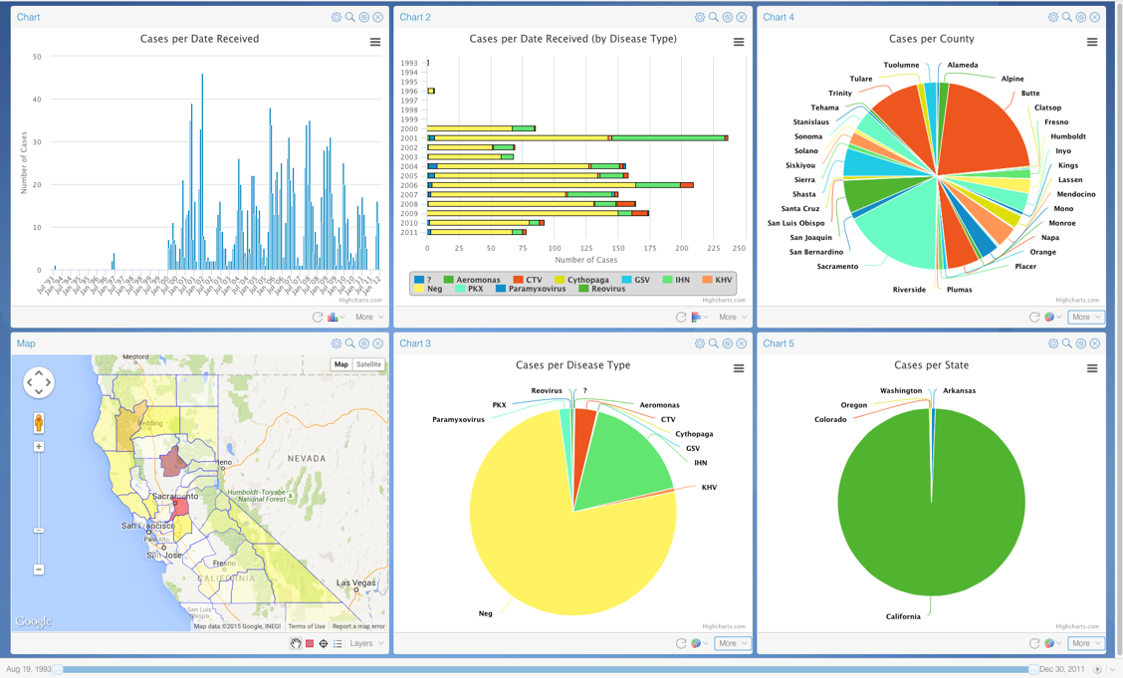The image size is (1123, 678).
Task: Click the Report a map error link
Action: tap(358, 626)
